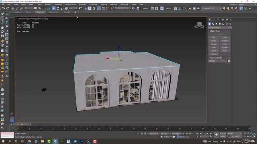Open the Select by Name dialog
Screen dimensions: 257x144
(40, 8)
